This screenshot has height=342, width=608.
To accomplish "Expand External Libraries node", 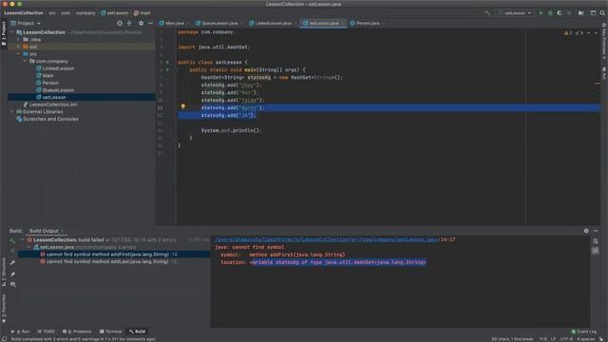I will 11,112.
